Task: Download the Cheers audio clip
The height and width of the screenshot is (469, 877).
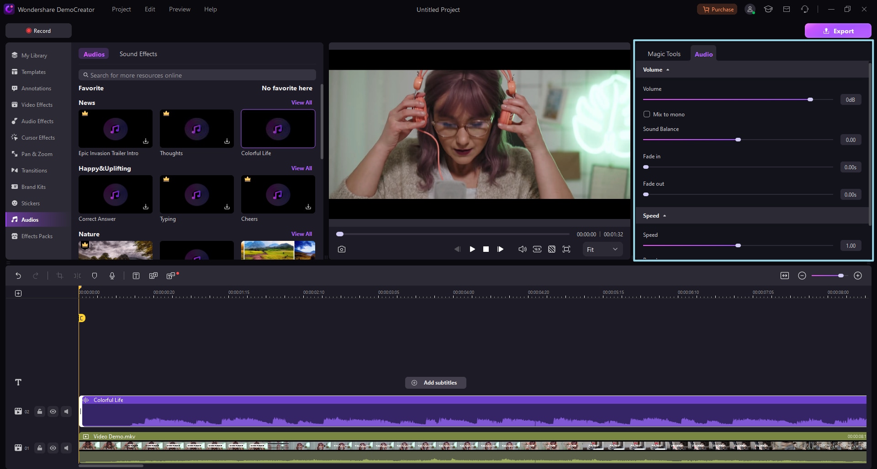Action: click(308, 207)
